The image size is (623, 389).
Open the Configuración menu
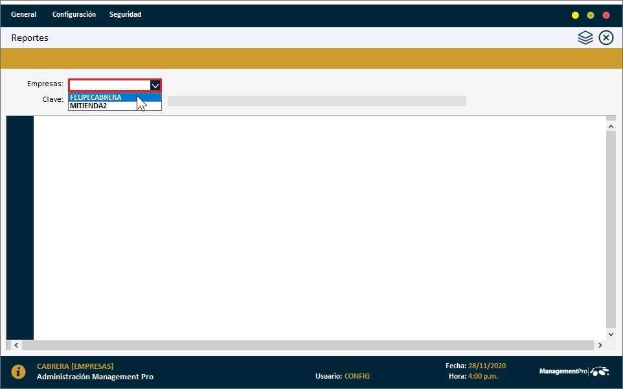(x=74, y=14)
